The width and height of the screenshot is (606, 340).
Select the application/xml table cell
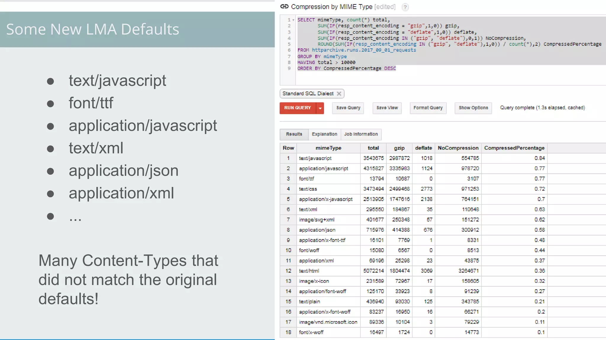tap(328, 261)
